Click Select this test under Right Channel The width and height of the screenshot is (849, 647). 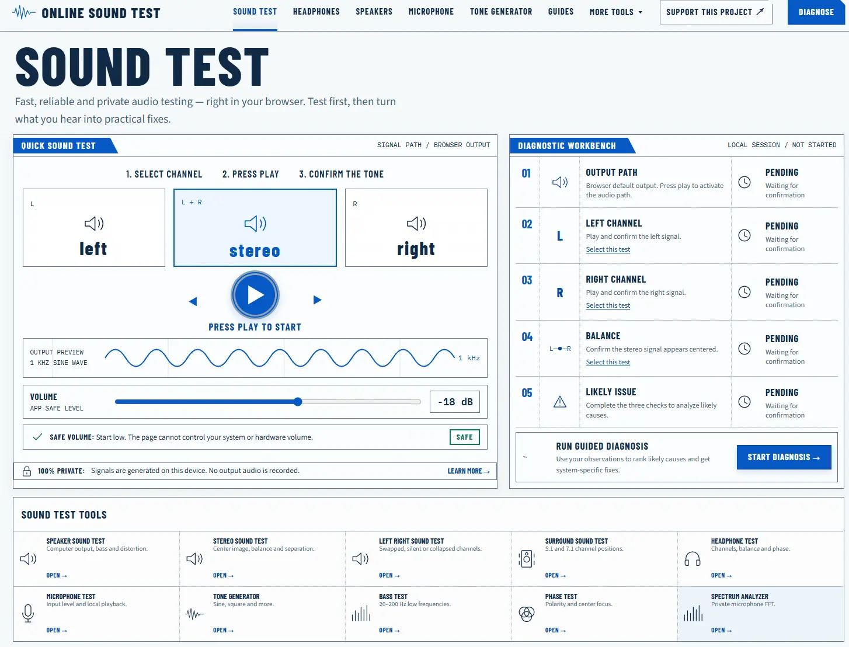pyautogui.click(x=608, y=305)
